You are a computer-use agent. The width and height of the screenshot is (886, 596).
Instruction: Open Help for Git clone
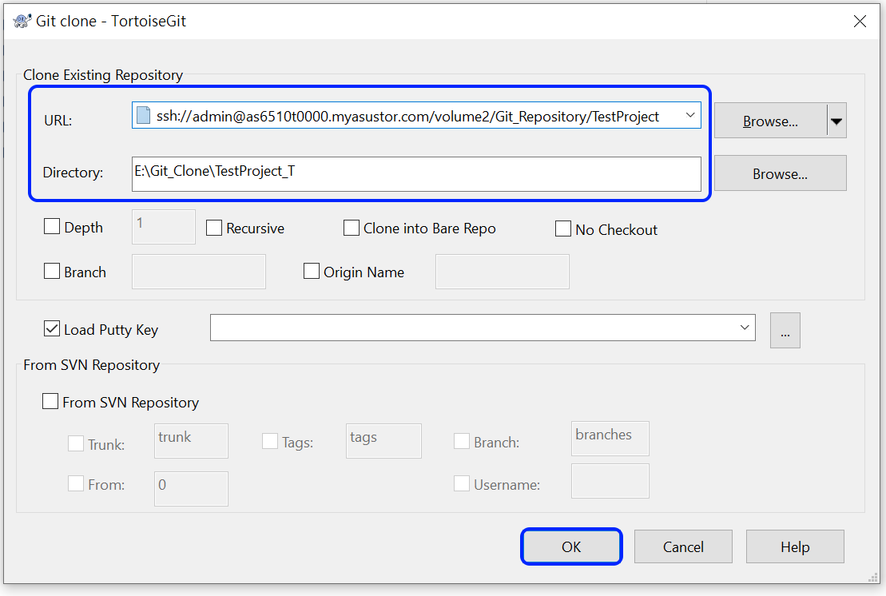point(795,546)
